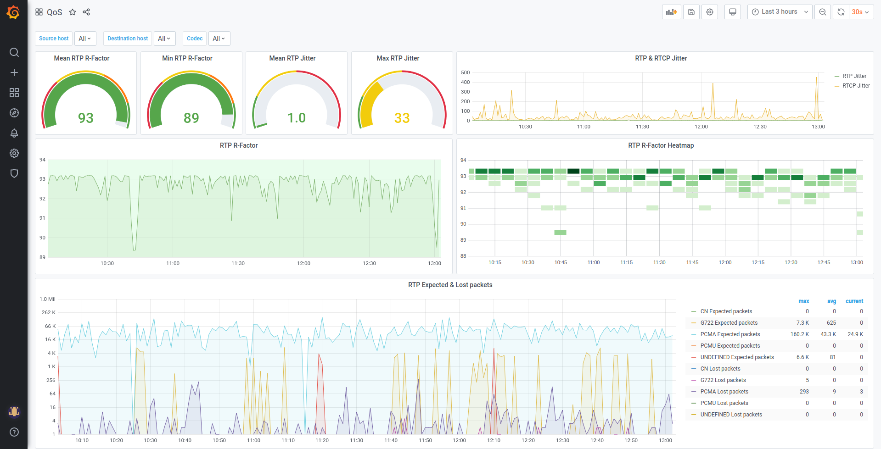Open the Source host All dropdown
Screen dimensions: 881x449
(x=85, y=39)
